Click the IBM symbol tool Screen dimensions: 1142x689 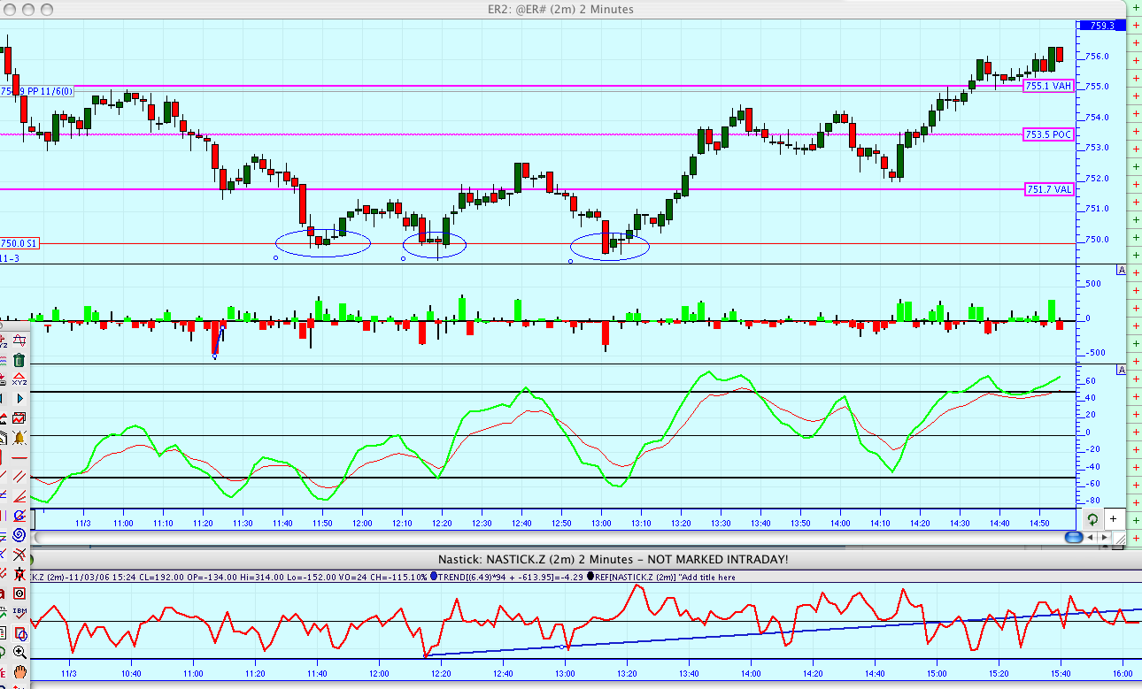point(19,614)
